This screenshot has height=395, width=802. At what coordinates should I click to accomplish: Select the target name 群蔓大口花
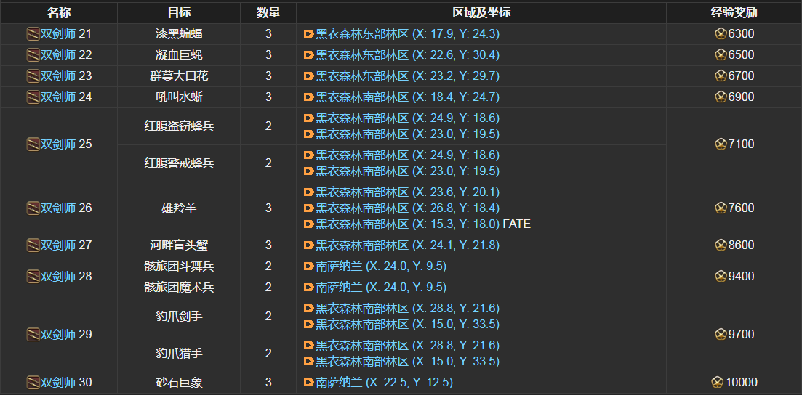tap(179, 76)
